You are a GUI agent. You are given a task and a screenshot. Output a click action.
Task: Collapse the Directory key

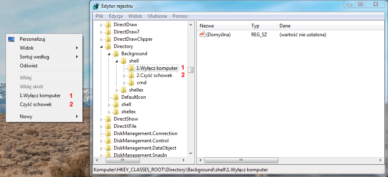(x=101, y=46)
